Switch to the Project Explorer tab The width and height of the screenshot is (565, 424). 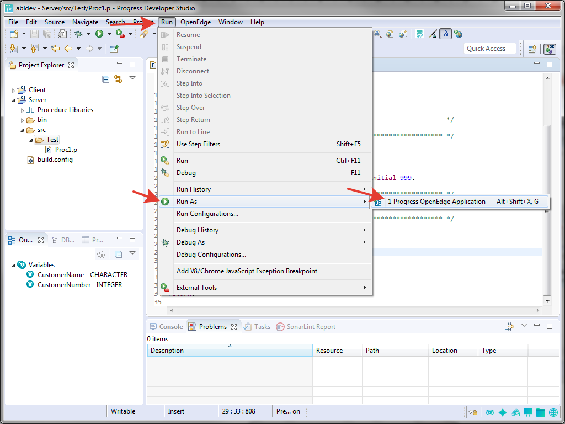[x=41, y=65]
